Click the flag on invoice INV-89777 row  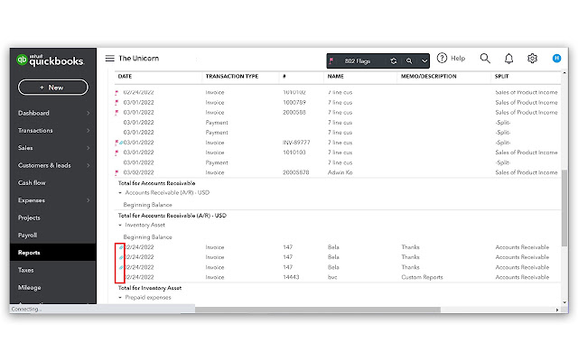(x=117, y=143)
